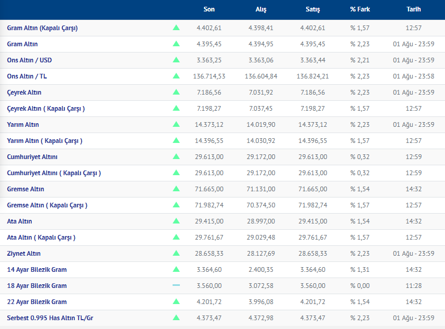Click the up arrow in the Cumhuriyet Altını row
The image size is (445, 329).
(x=176, y=156)
